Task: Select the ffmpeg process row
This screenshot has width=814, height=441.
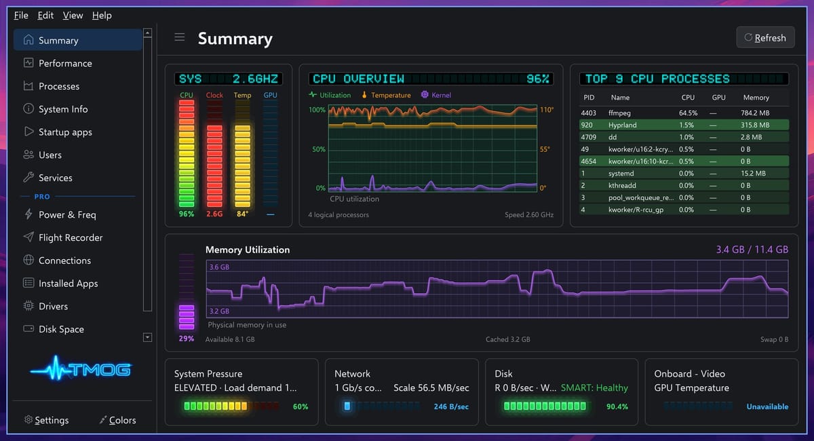Action: point(684,113)
